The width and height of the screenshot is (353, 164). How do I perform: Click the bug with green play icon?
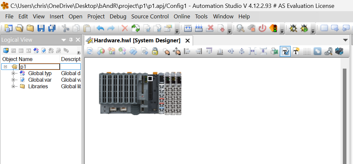pyautogui.click(x=304, y=28)
